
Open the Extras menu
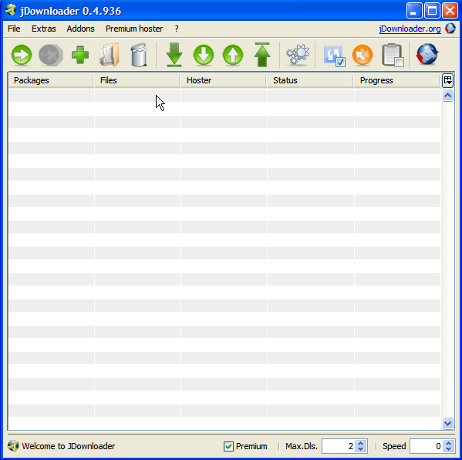[44, 29]
